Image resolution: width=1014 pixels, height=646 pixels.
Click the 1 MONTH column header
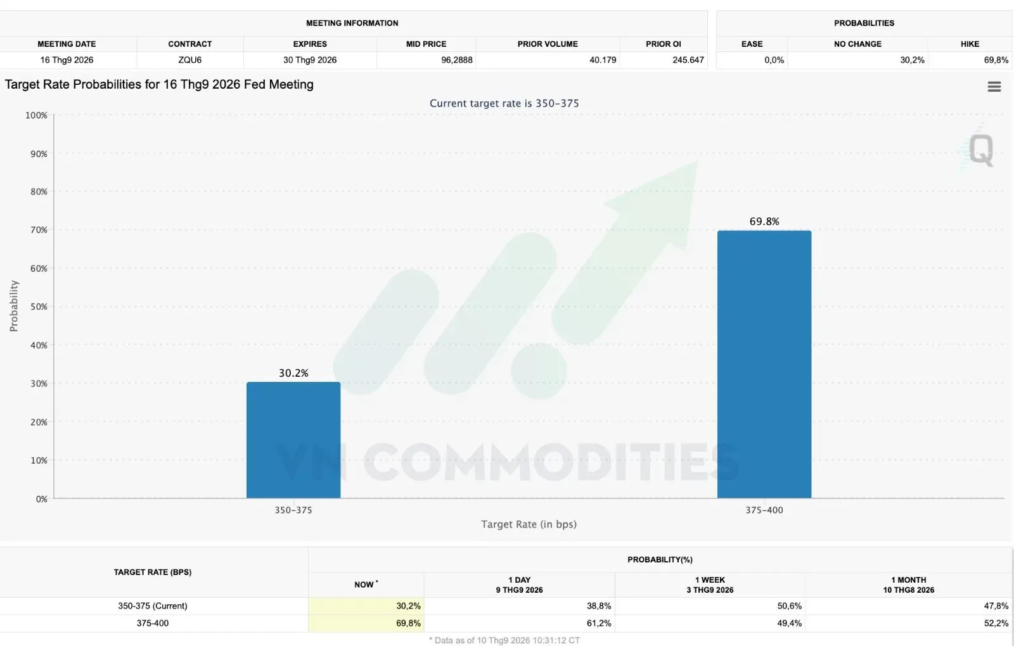pos(908,585)
